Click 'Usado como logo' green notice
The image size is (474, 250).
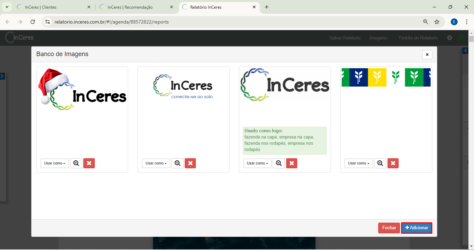tap(285, 140)
